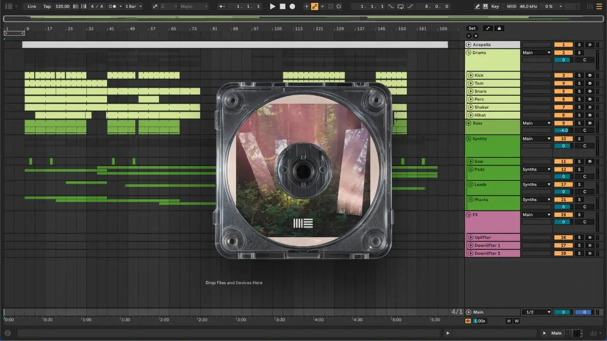Click the lock envelopes padlock icon
This screenshot has height=341, width=607.
[499, 28]
